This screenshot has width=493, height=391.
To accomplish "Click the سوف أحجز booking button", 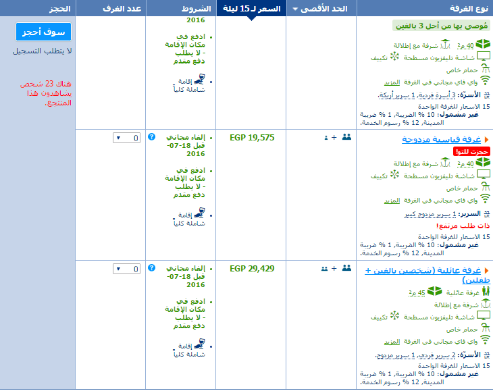I will tap(43, 32).
